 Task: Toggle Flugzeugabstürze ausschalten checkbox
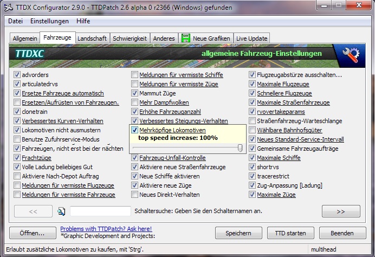(252, 75)
